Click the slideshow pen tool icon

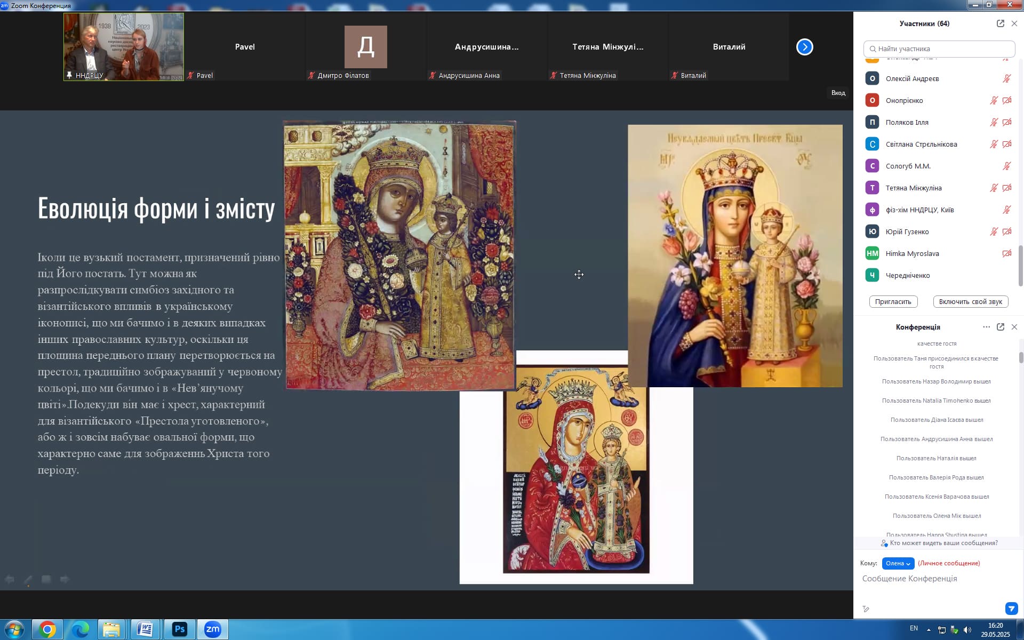28,579
